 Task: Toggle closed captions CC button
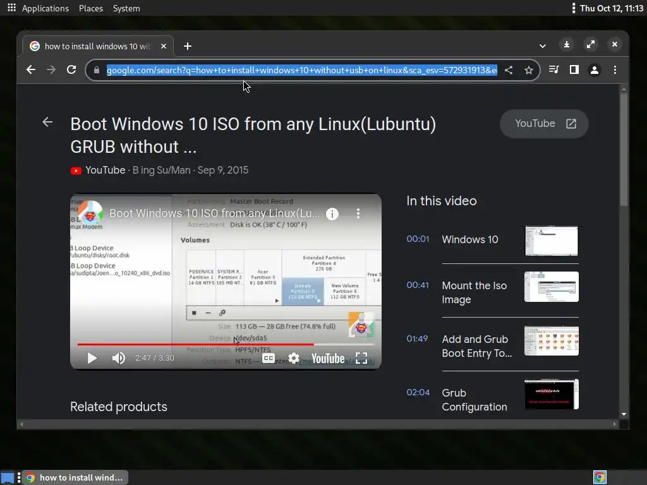click(x=269, y=358)
